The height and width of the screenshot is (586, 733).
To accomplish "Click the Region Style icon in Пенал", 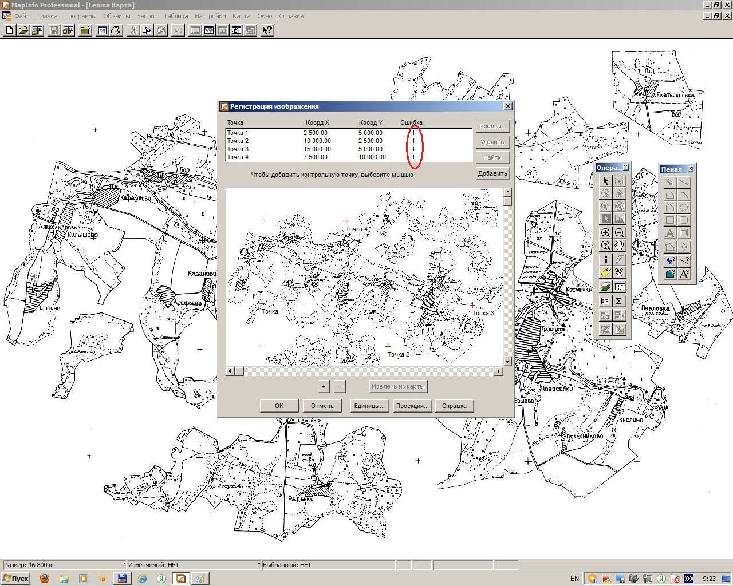I will (x=670, y=274).
